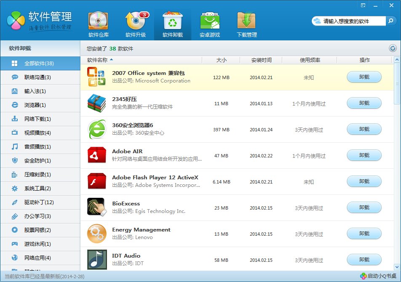Uninstall 2345好压 using its 卸载 button
The width and height of the screenshot is (401, 282).
(364, 103)
